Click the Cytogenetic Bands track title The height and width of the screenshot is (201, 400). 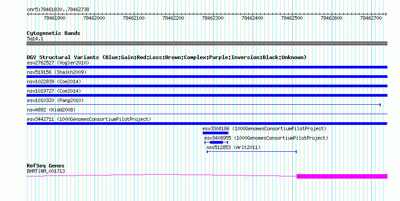pyautogui.click(x=53, y=33)
